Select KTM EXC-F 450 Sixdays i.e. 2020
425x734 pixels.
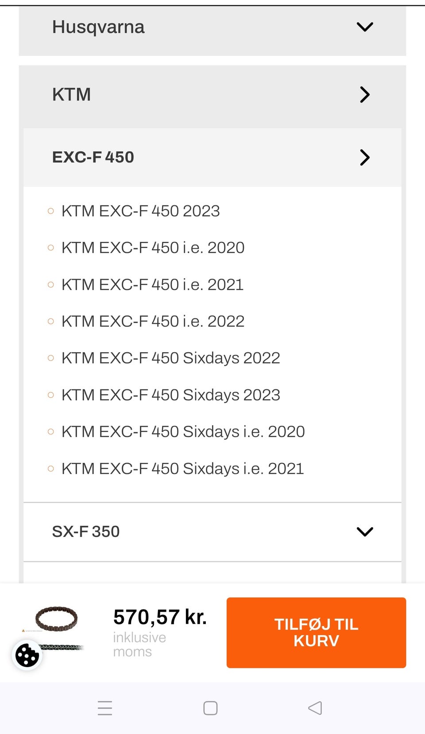(x=183, y=431)
